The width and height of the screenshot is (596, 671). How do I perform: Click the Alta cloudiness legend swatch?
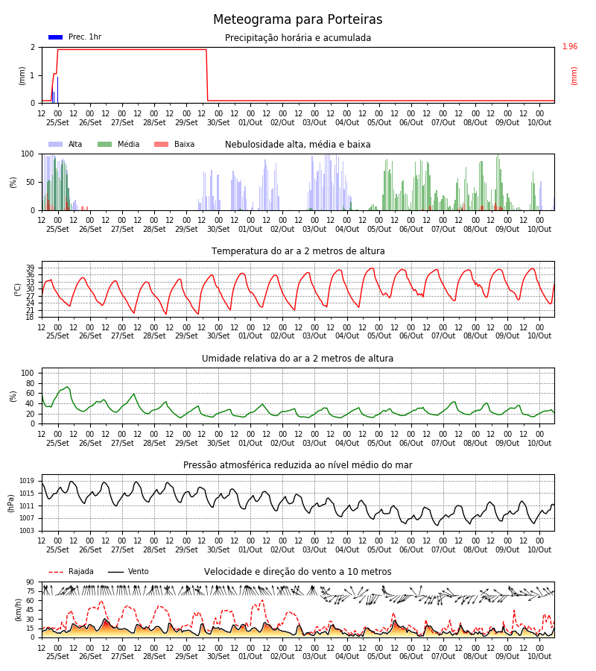[56, 144]
